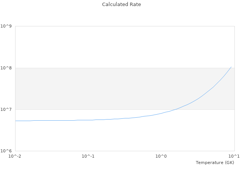Click the 10^8 horizontal gridline left of the curve

pyautogui.click(x=113, y=68)
